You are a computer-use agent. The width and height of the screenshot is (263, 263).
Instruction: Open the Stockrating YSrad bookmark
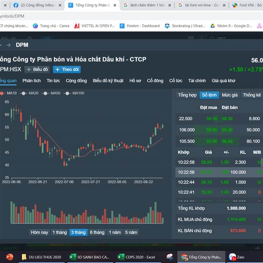[185, 26]
